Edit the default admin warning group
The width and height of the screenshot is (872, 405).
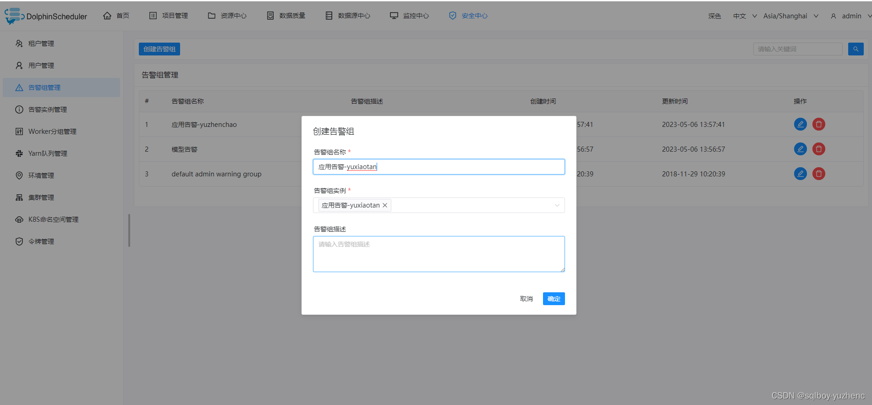(x=801, y=174)
